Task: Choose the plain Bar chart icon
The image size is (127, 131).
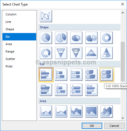Action: tap(46, 75)
